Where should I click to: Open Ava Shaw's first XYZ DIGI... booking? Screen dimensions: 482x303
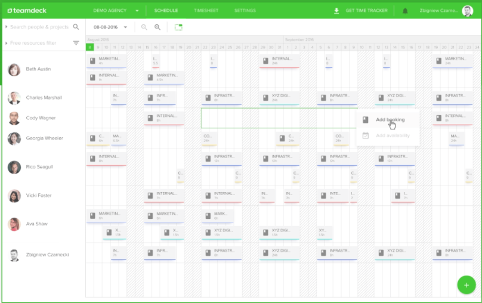click(221, 233)
